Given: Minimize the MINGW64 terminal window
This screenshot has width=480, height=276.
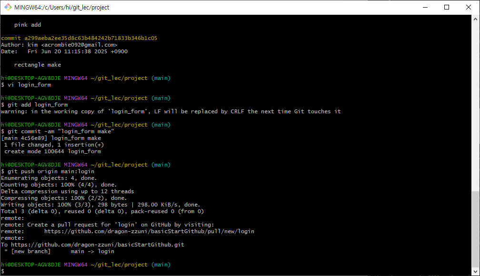Looking at the screenshot, I should tap(425, 7).
